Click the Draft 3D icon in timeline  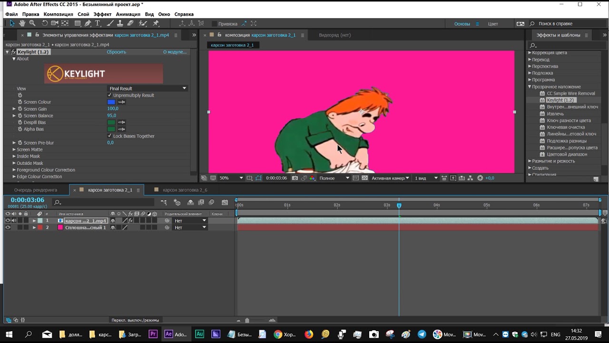[x=177, y=202]
